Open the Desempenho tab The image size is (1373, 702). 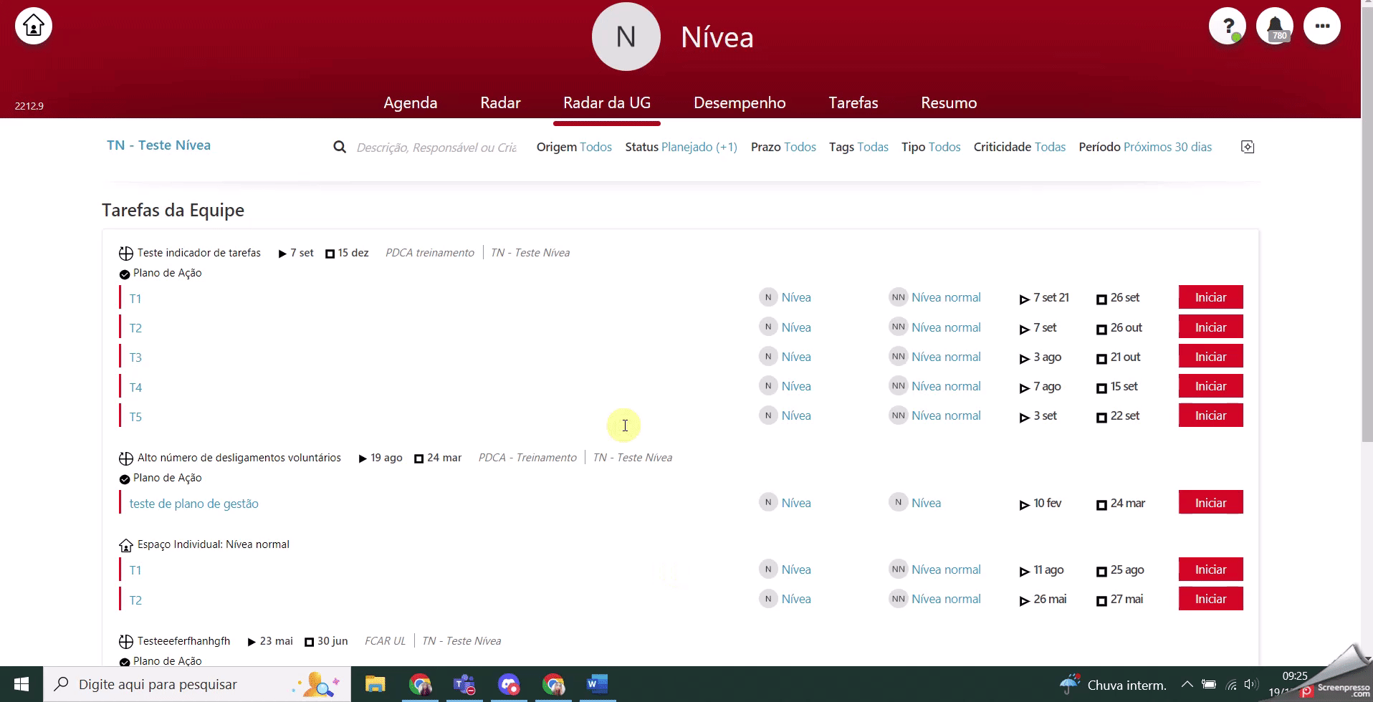[740, 103]
